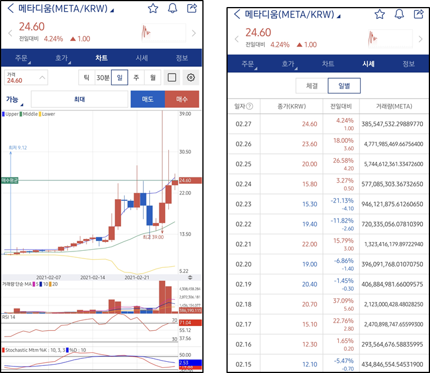Click volume MA 5 magenta swatch
Screen dimensions: 430x373
click(x=34, y=284)
